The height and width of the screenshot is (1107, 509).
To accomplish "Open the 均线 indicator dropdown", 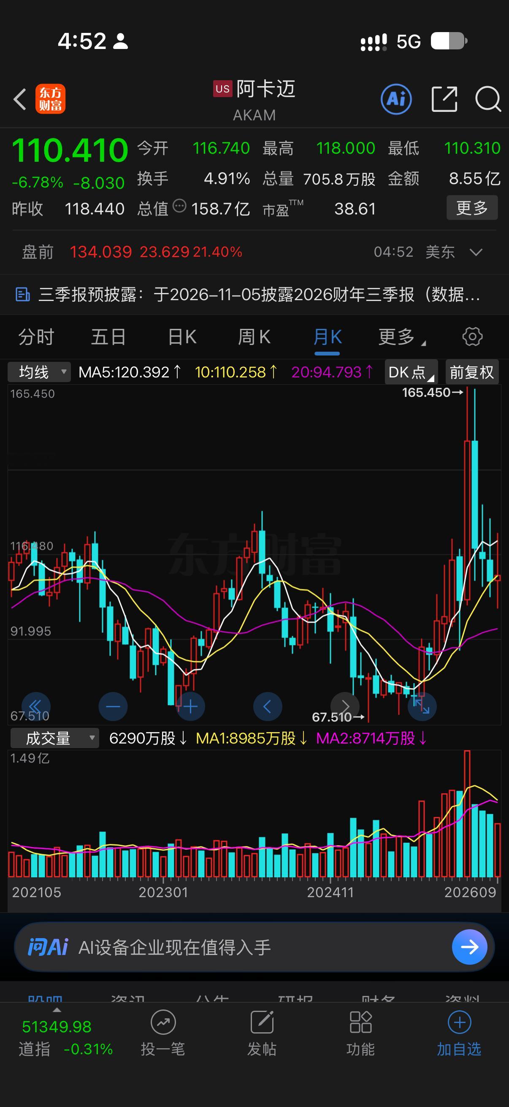I will tap(39, 372).
